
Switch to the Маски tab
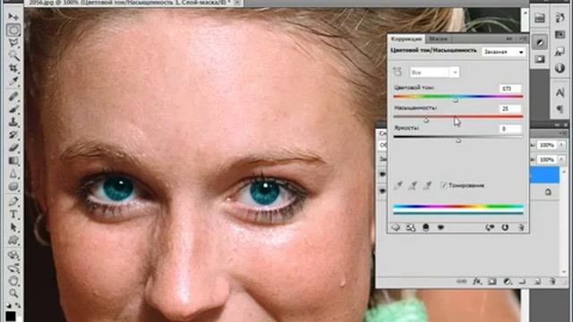click(x=438, y=38)
